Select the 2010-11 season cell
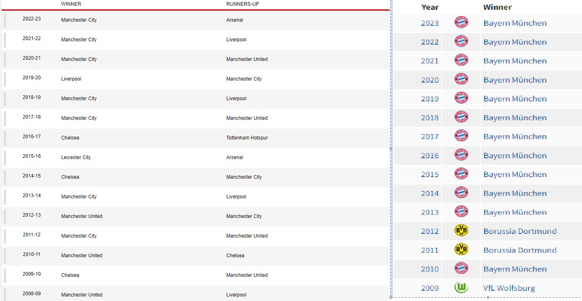The height and width of the screenshot is (301, 582). pos(32,254)
